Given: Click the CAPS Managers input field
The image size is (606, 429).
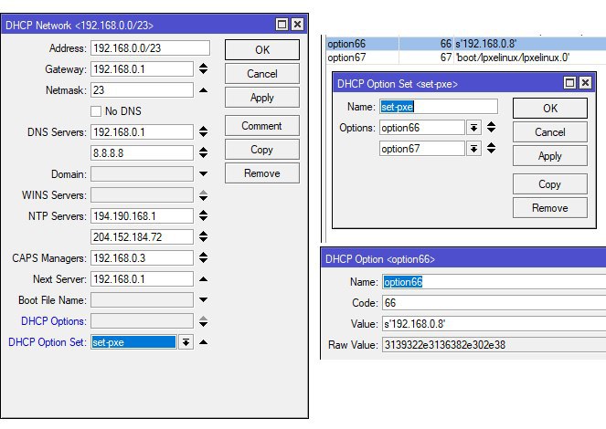Looking at the screenshot, I should tap(142, 257).
